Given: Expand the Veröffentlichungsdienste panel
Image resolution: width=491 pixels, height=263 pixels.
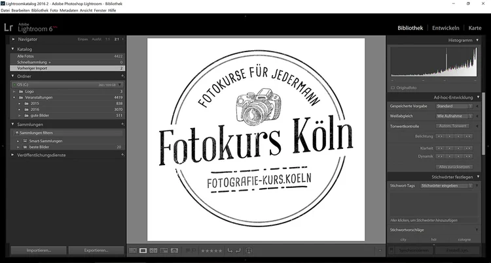Looking at the screenshot, I should tap(13, 155).
